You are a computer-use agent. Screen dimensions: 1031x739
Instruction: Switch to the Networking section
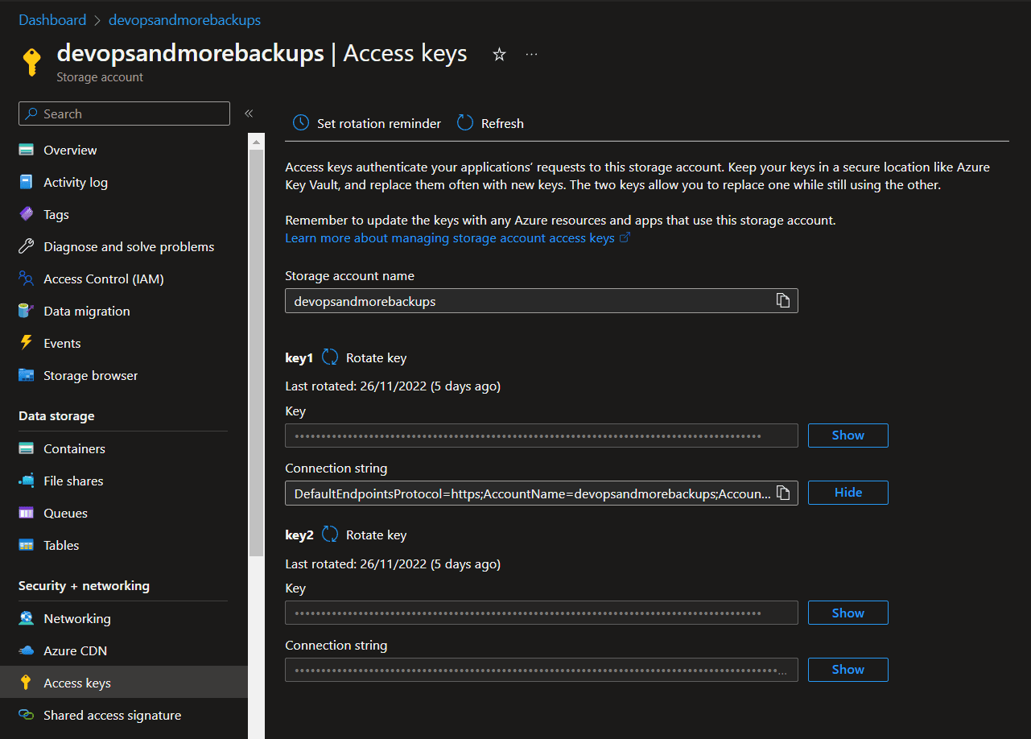pyautogui.click(x=77, y=618)
